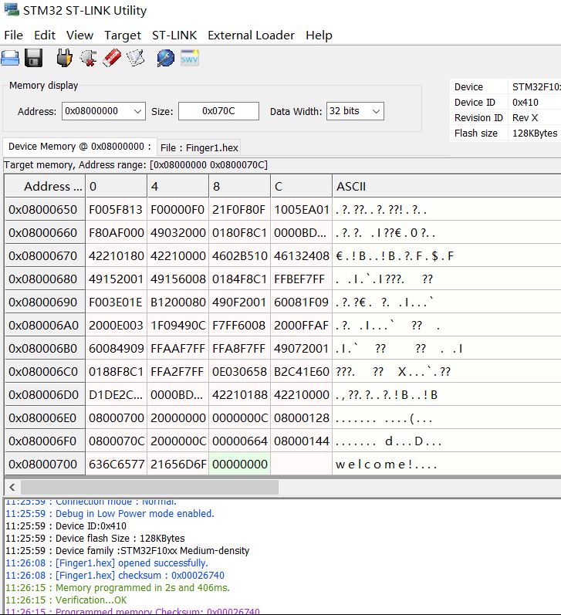561x615 pixels.
Task: Open the ST website globe icon
Action: pos(166,59)
